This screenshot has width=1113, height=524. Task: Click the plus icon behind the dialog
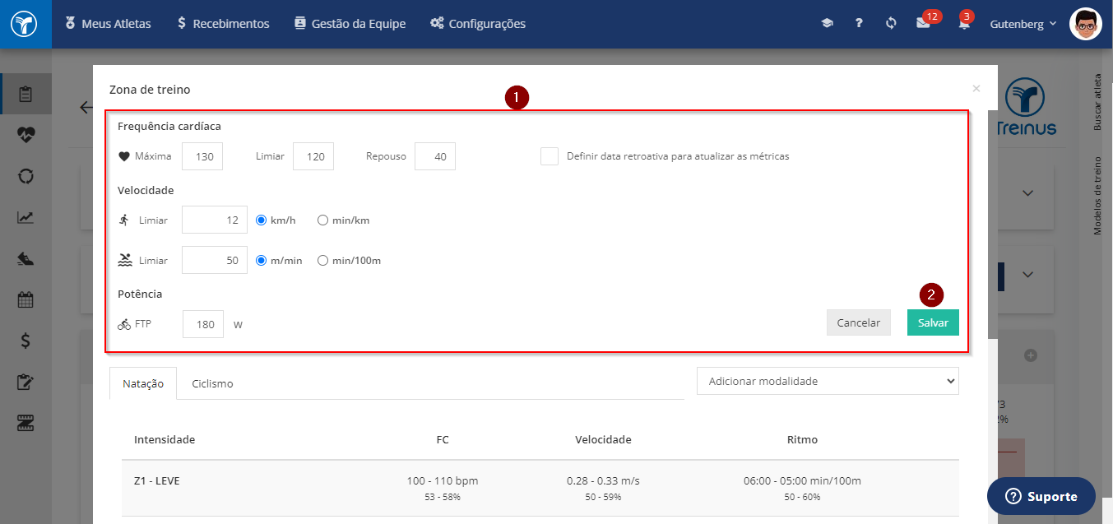(x=1030, y=355)
